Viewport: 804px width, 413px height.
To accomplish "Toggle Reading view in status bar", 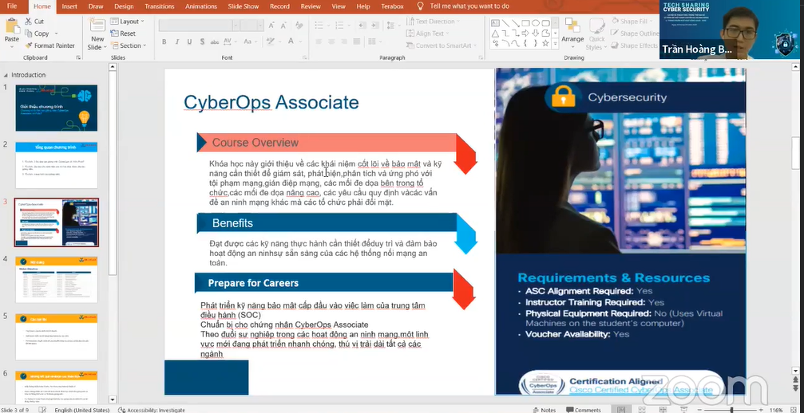I will (663, 410).
